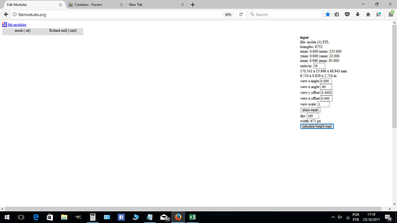Click the calculate height map button

[x=317, y=126]
